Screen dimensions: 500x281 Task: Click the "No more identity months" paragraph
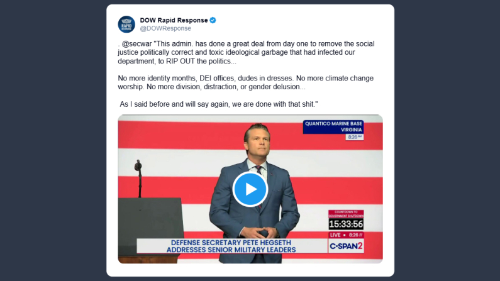[x=245, y=82]
